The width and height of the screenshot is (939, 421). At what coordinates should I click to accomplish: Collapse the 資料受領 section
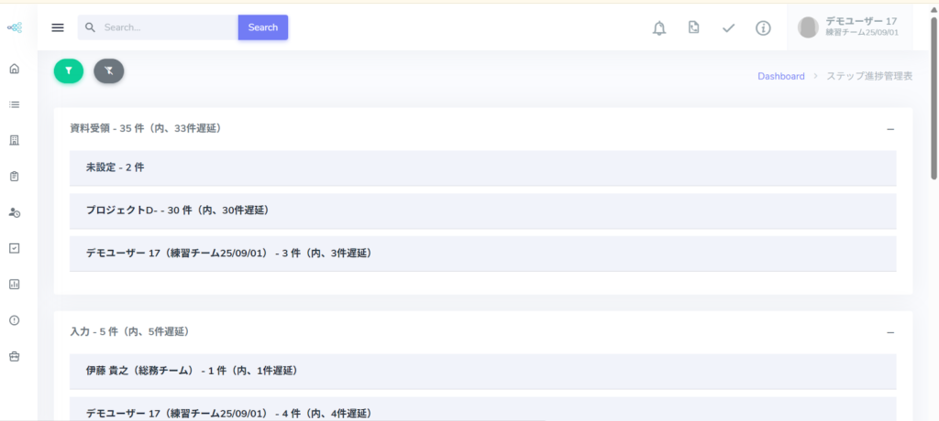pos(889,129)
